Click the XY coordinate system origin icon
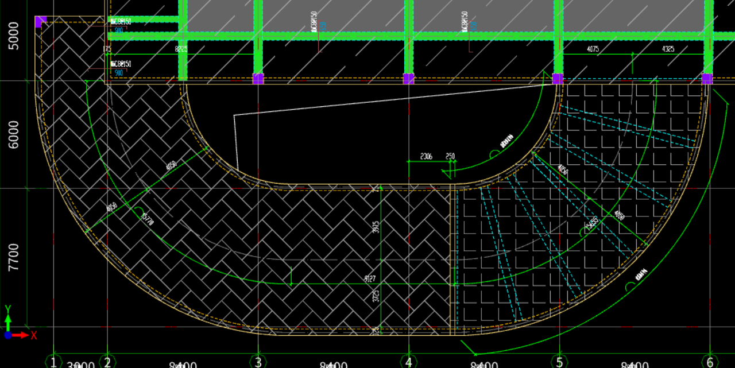 [x=8, y=335]
